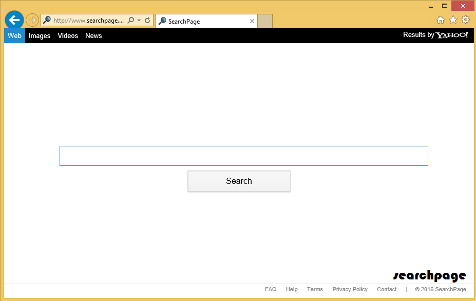
Task: Click the address bar search magnifier
Action: [x=131, y=21]
